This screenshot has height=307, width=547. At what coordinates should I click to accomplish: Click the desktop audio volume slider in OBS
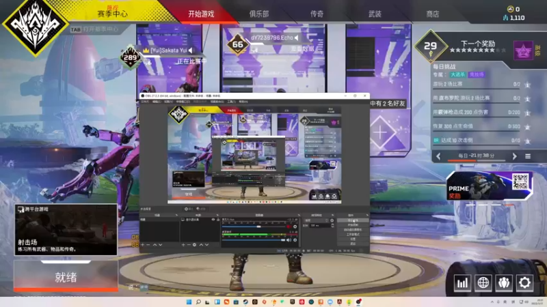254,240
